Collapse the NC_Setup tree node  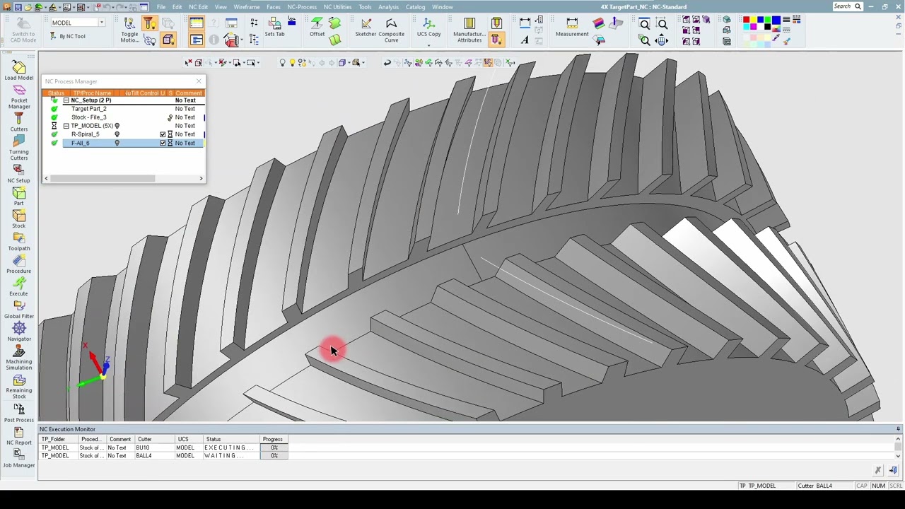pyautogui.click(x=66, y=100)
